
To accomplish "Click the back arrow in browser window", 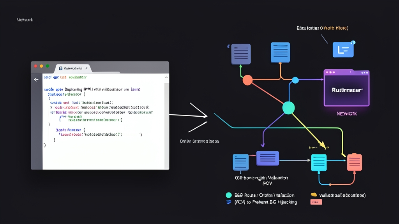I will [36, 79].
